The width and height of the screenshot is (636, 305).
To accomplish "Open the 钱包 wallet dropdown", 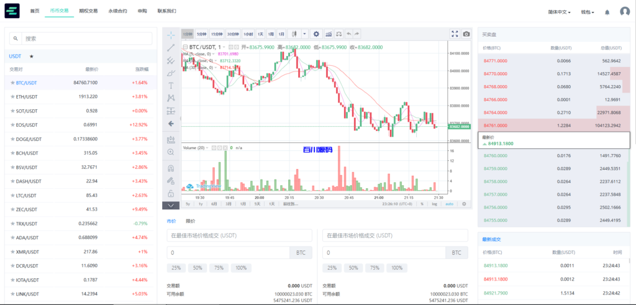I will pos(588,12).
